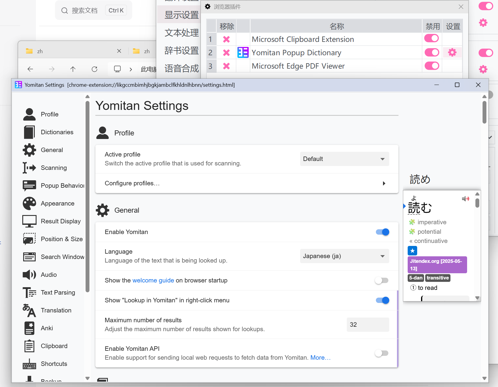Image resolution: width=498 pixels, height=387 pixels.
Task: Refresh the file explorer window
Action: 94,69
